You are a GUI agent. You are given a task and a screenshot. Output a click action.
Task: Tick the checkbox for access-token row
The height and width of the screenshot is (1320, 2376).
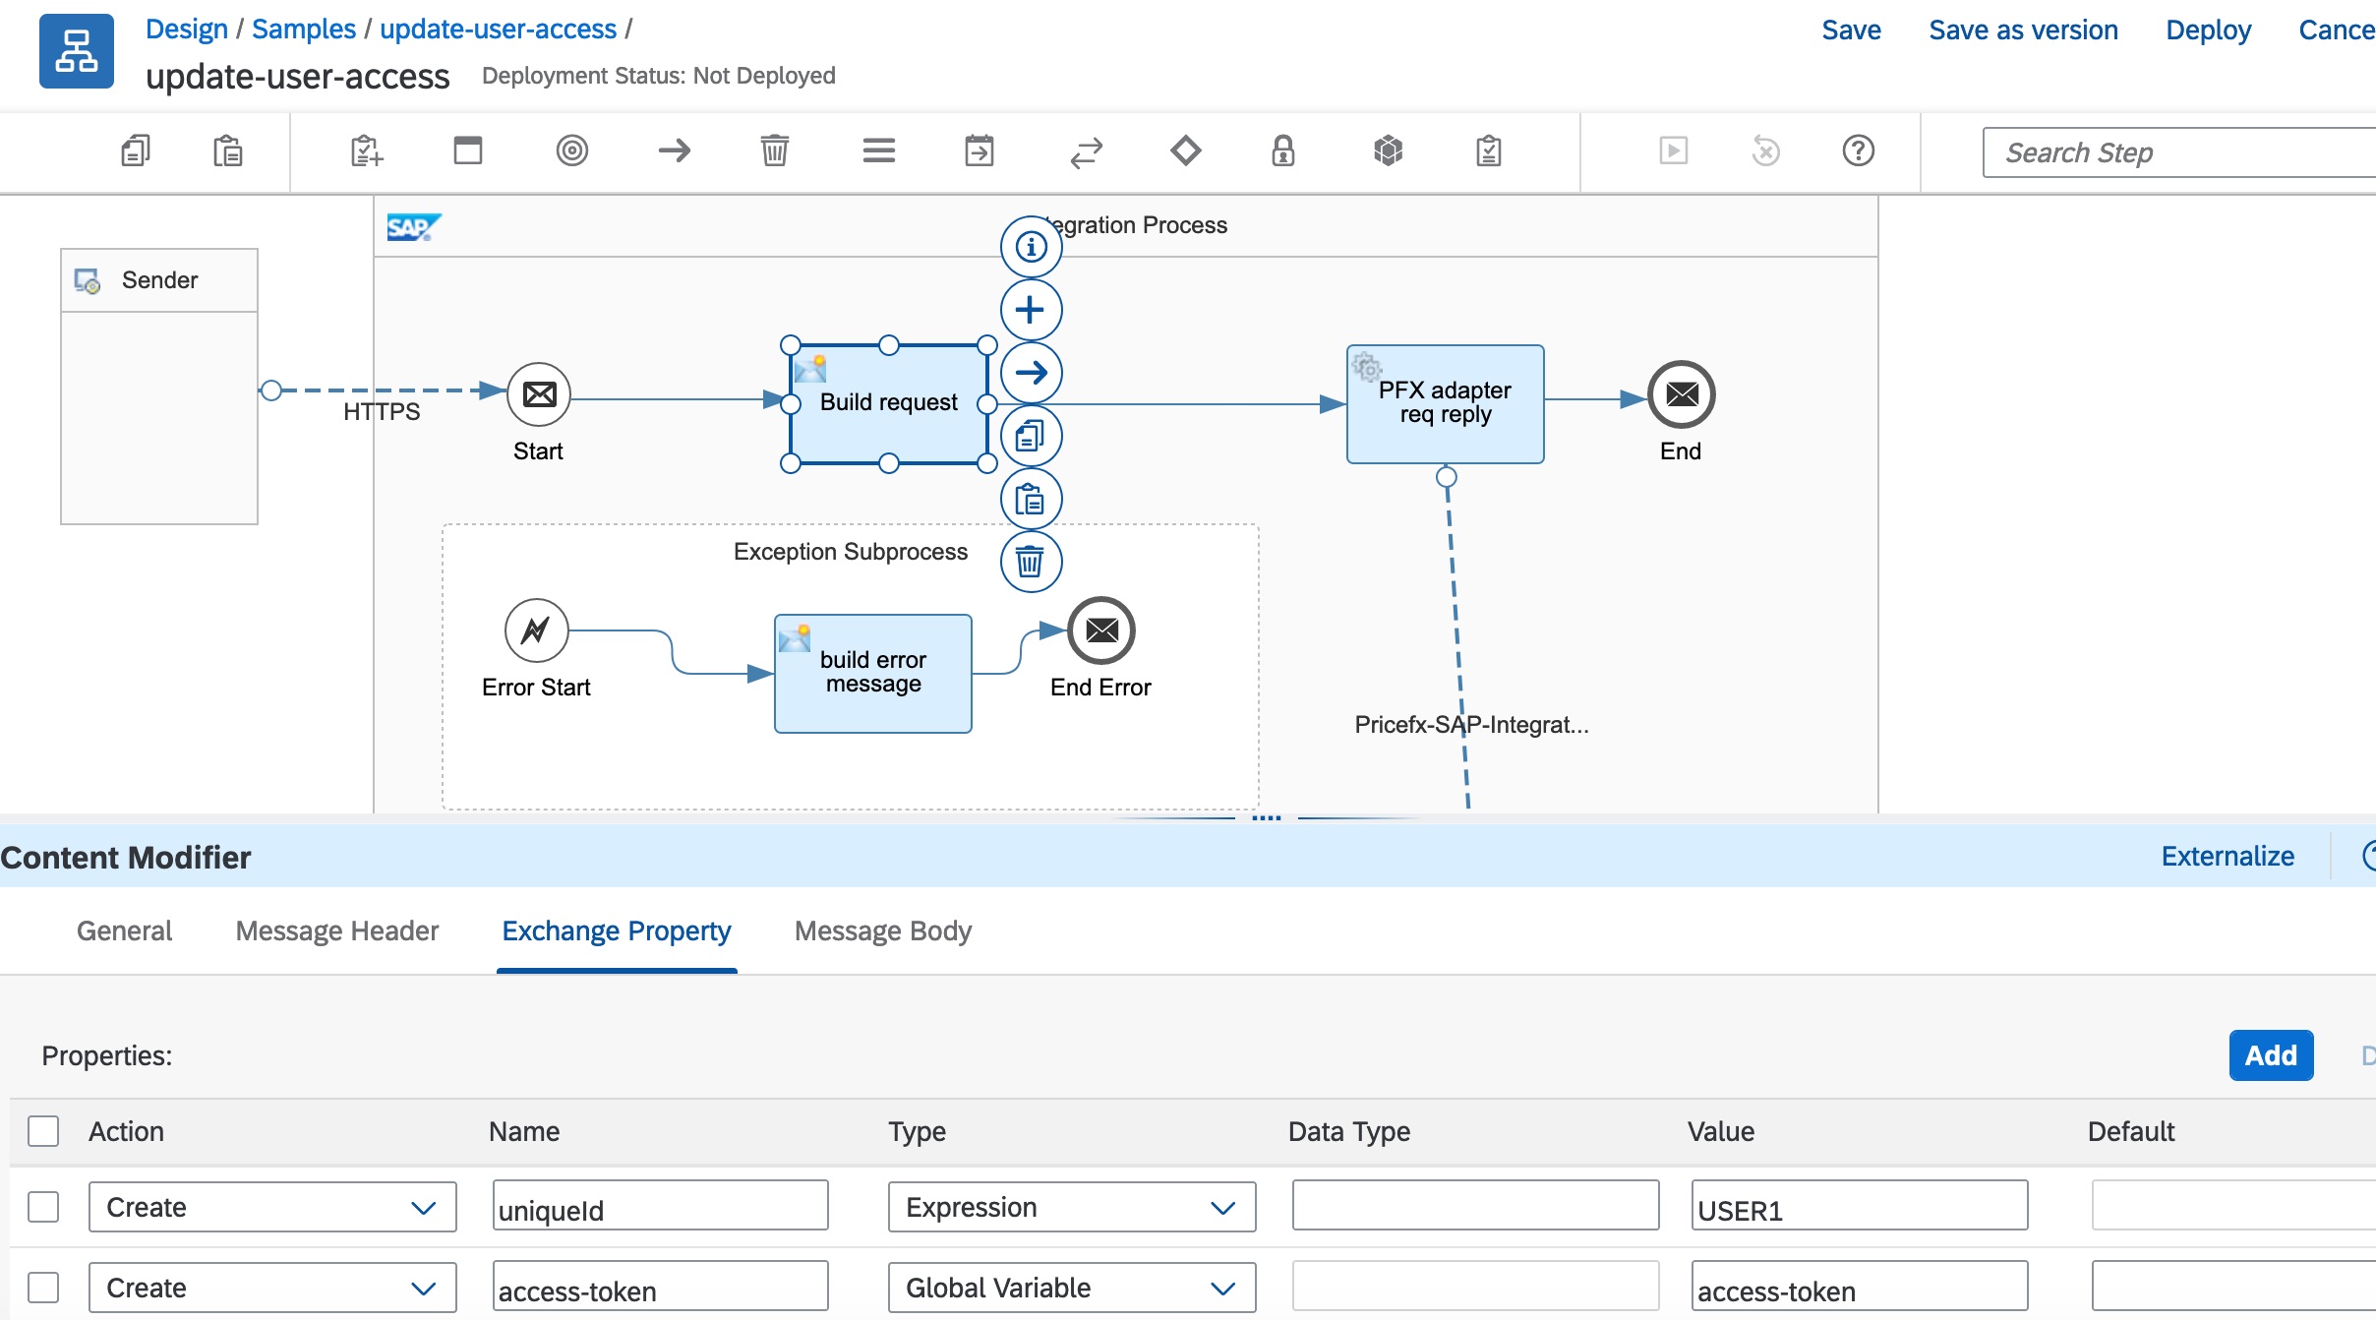point(43,1288)
